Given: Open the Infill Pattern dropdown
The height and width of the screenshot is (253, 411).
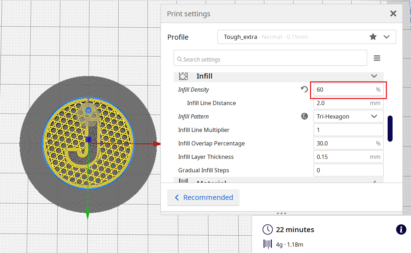Looking at the screenshot, I should click(x=348, y=116).
